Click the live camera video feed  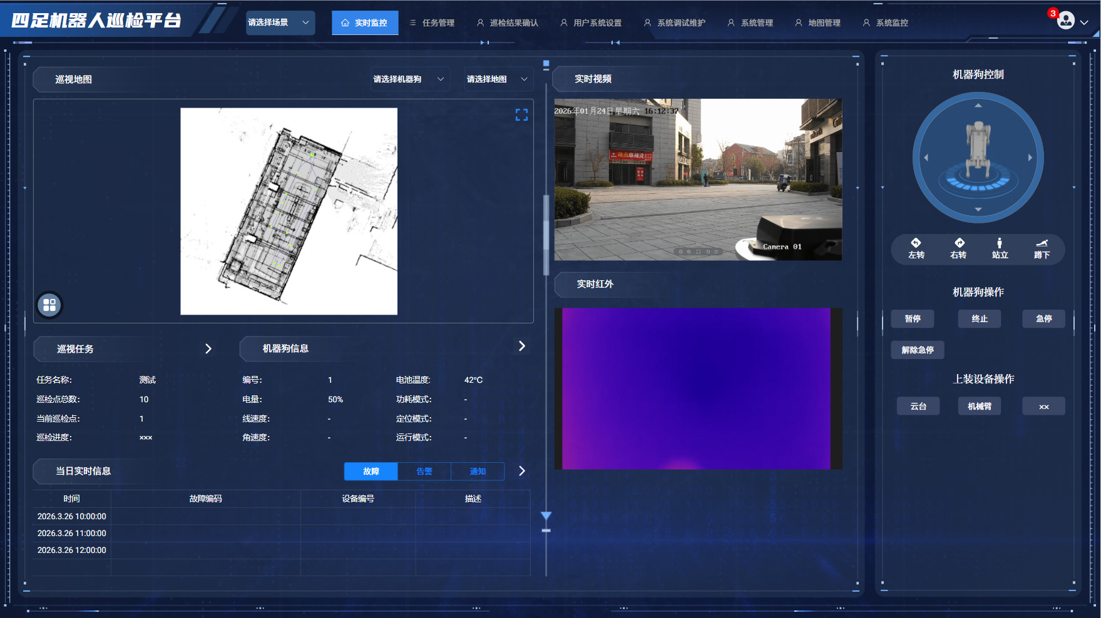[698, 180]
